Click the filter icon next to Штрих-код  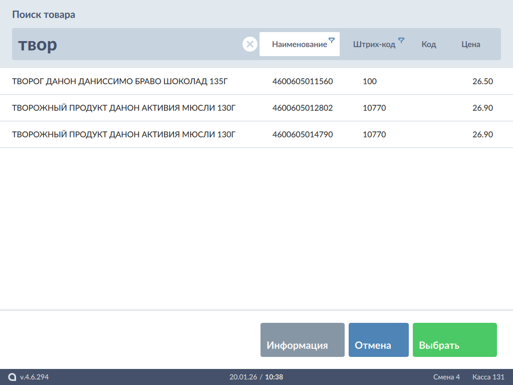point(401,40)
